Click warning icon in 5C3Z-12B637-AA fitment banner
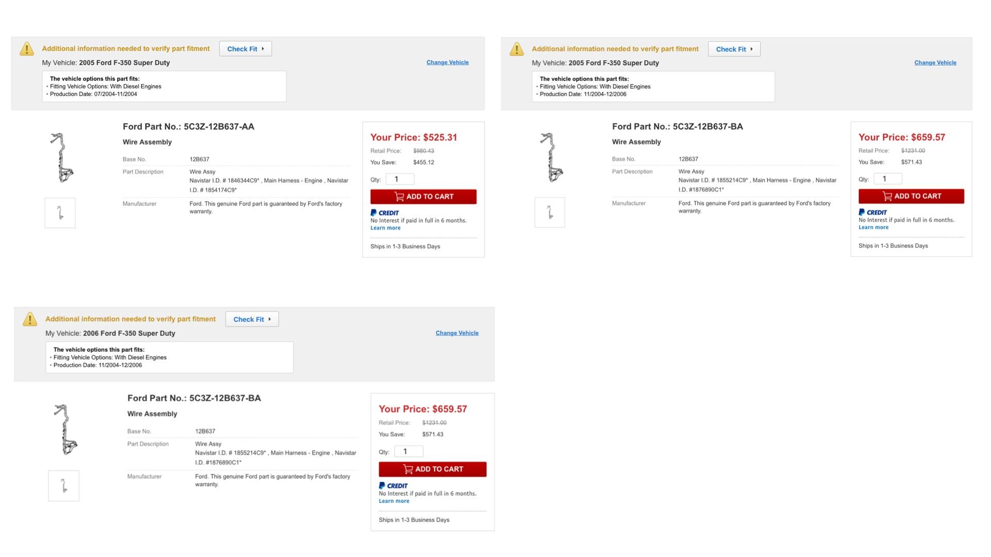Image resolution: width=991 pixels, height=557 pixels. (x=26, y=49)
